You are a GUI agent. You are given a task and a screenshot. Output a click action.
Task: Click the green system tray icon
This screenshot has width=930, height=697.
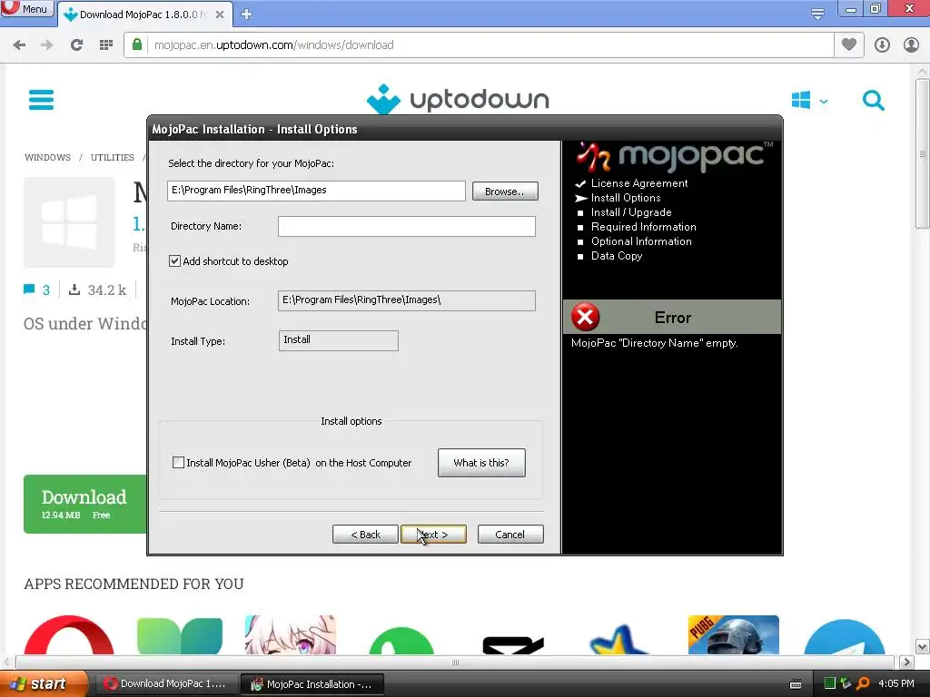(830, 683)
